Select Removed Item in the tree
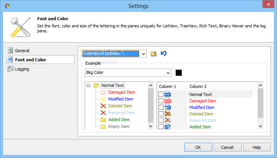 point(122,113)
